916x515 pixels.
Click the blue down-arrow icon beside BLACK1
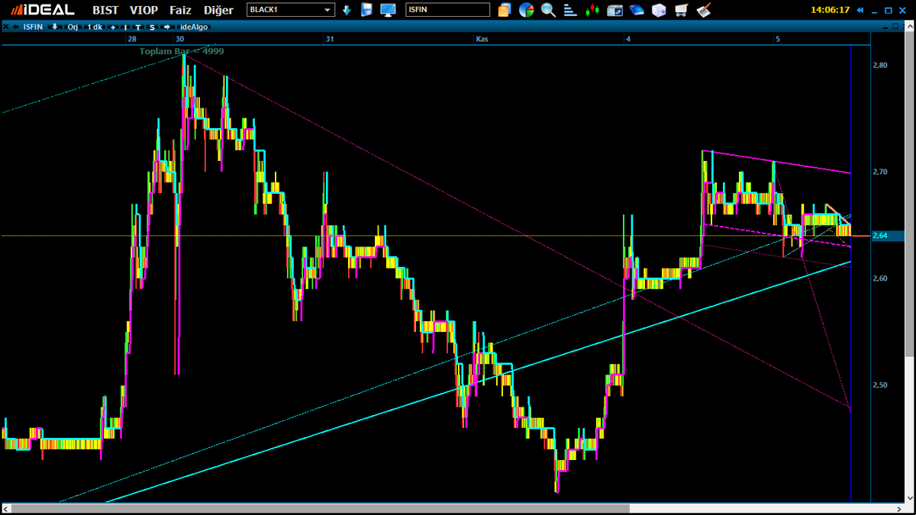(x=347, y=10)
